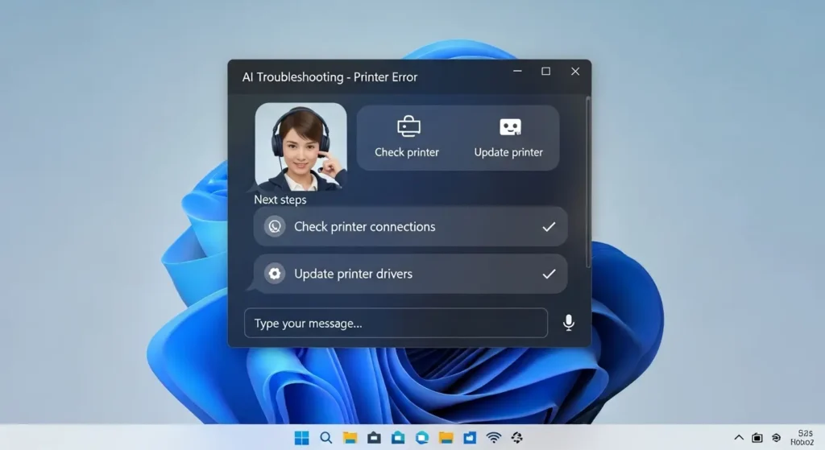Click the 'AI Troubleshooting - Printer Error' title
This screenshot has height=450, width=825.
click(x=330, y=77)
